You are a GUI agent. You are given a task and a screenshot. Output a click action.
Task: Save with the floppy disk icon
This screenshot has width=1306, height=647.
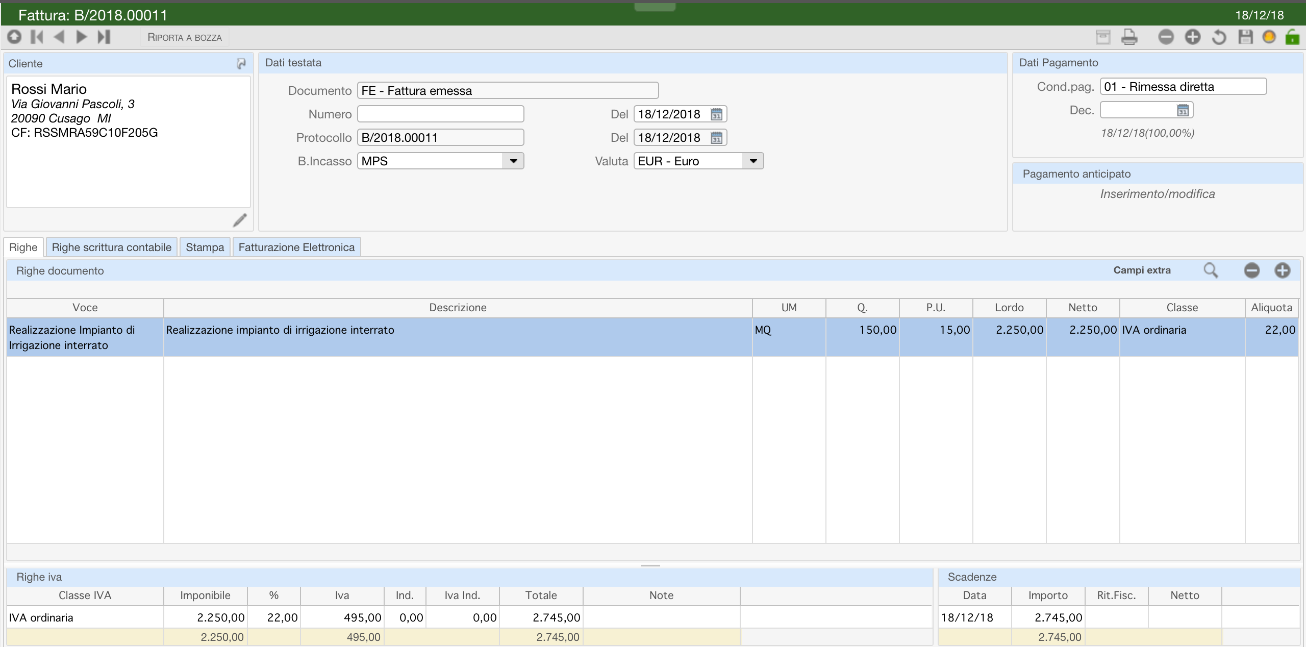click(1246, 37)
